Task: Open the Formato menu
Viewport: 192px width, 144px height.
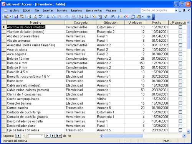Action: tap(62, 10)
